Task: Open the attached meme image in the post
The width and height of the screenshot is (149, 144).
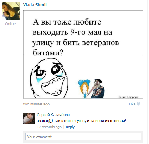Action: point(83,54)
